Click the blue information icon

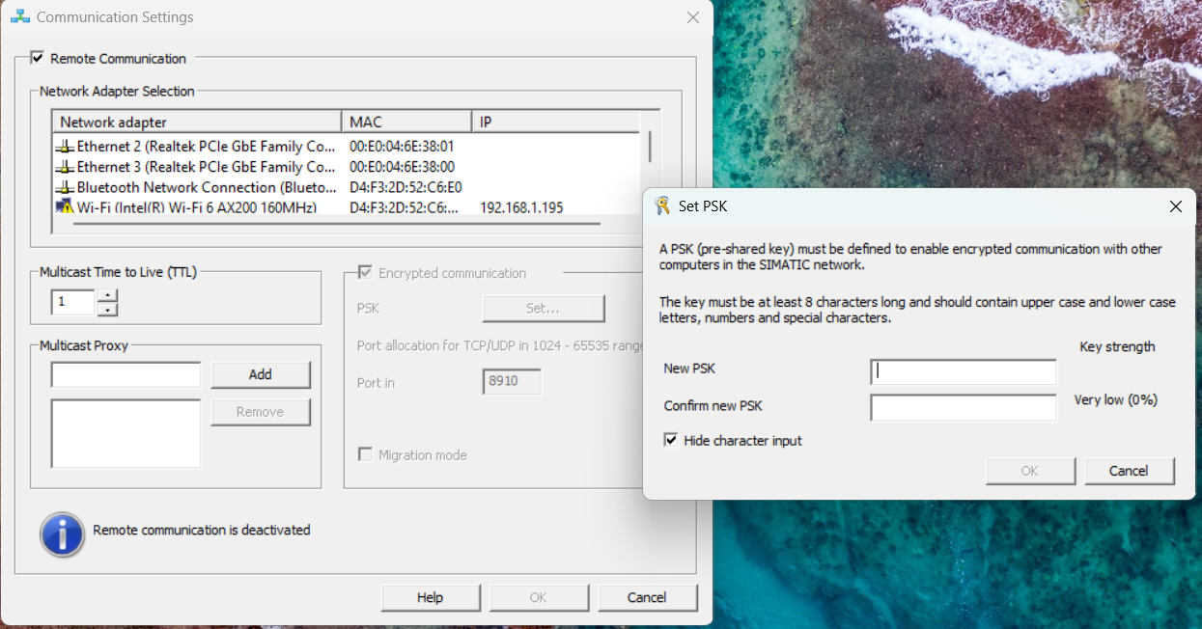click(x=62, y=533)
